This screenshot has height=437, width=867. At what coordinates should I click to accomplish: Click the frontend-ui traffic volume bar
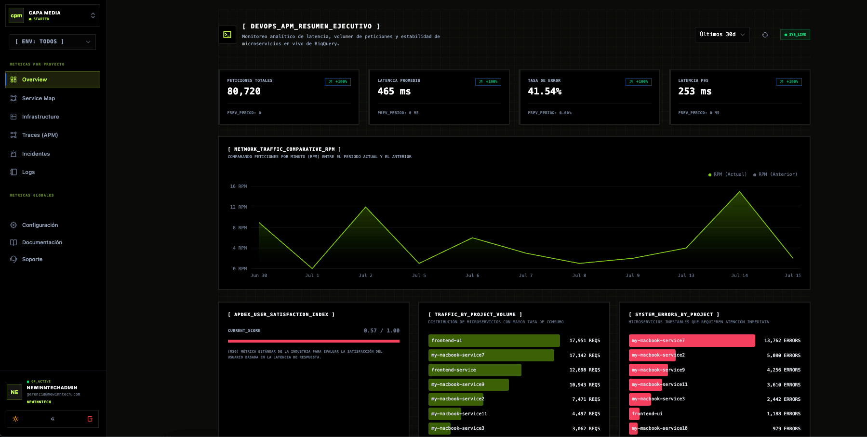pyautogui.click(x=494, y=341)
